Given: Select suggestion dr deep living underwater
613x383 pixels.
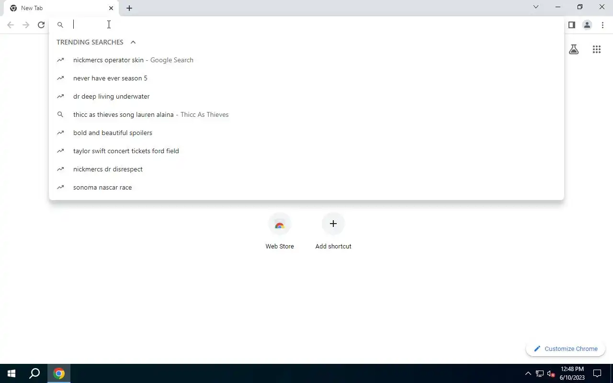Looking at the screenshot, I should pyautogui.click(x=306, y=96).
